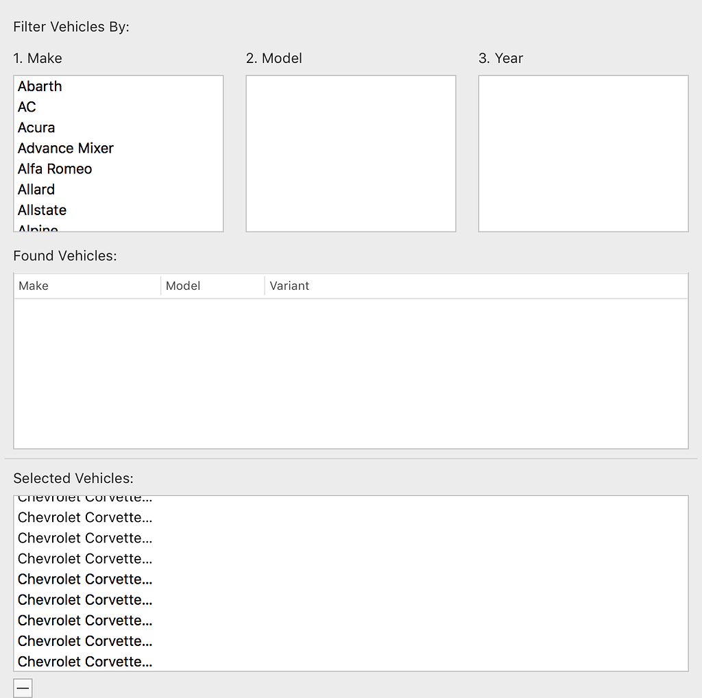Select Allard in the Make filter
This screenshot has width=702, height=698.
pos(118,189)
